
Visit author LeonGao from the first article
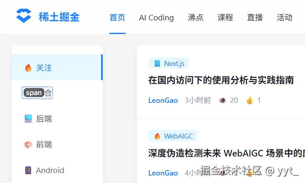tap(163, 100)
